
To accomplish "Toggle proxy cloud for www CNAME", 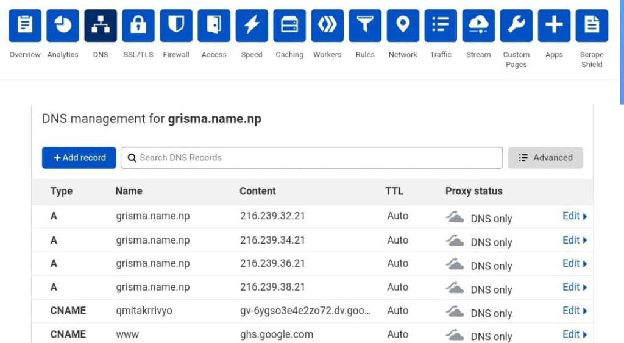I will (455, 335).
